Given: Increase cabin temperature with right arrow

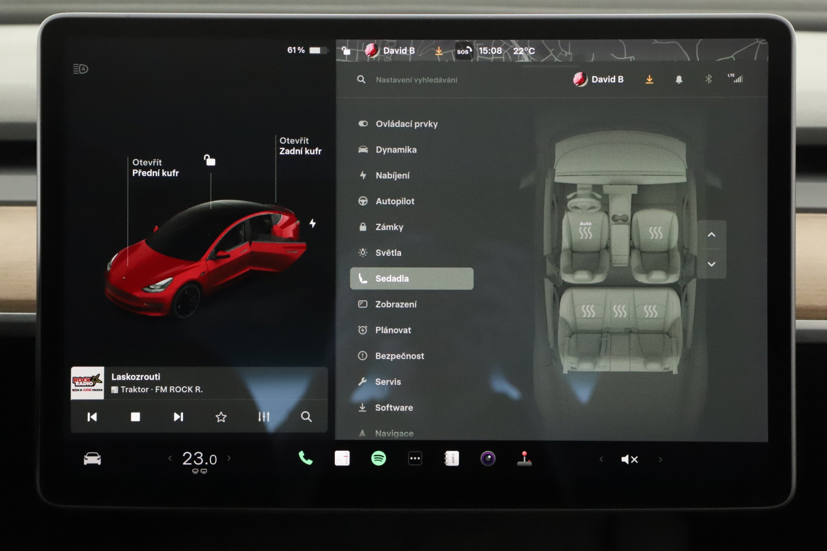Looking at the screenshot, I should tap(229, 458).
